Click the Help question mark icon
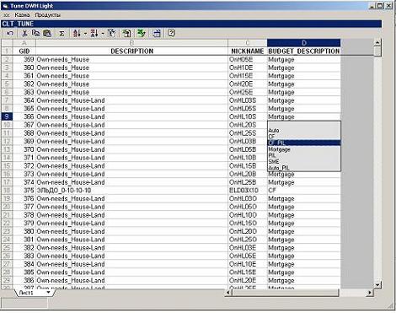This screenshot has height=313, width=396. (x=171, y=33)
